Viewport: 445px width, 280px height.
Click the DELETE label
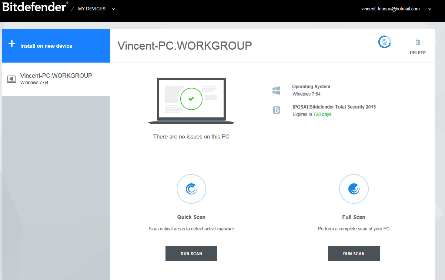[x=418, y=53]
